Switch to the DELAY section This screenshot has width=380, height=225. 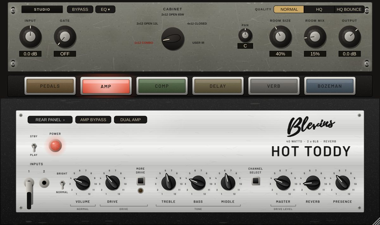[218, 86]
